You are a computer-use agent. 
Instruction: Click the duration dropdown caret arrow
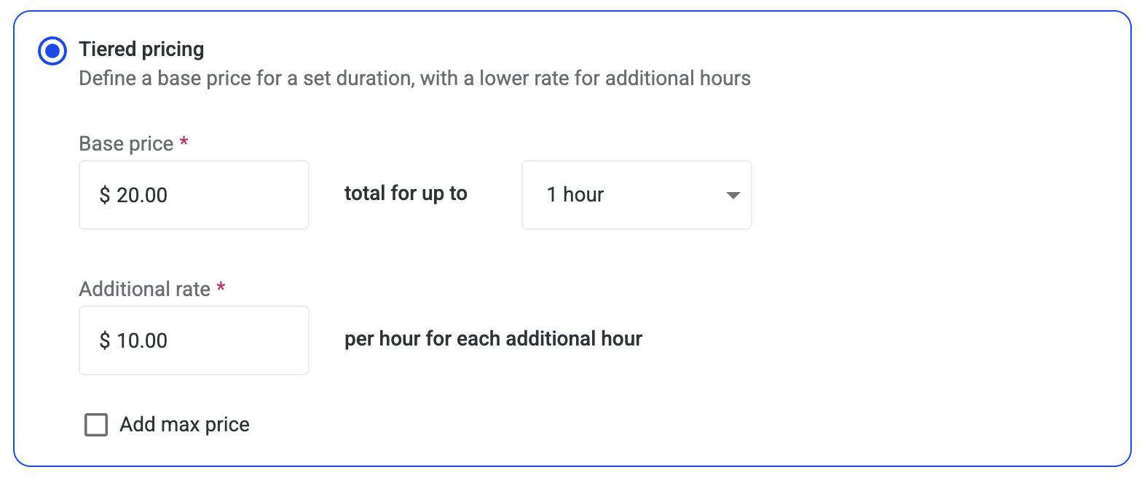(x=733, y=195)
